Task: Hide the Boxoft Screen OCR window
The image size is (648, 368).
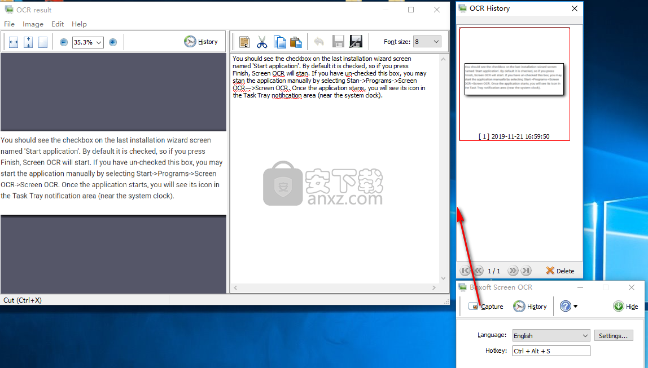Action: [625, 306]
